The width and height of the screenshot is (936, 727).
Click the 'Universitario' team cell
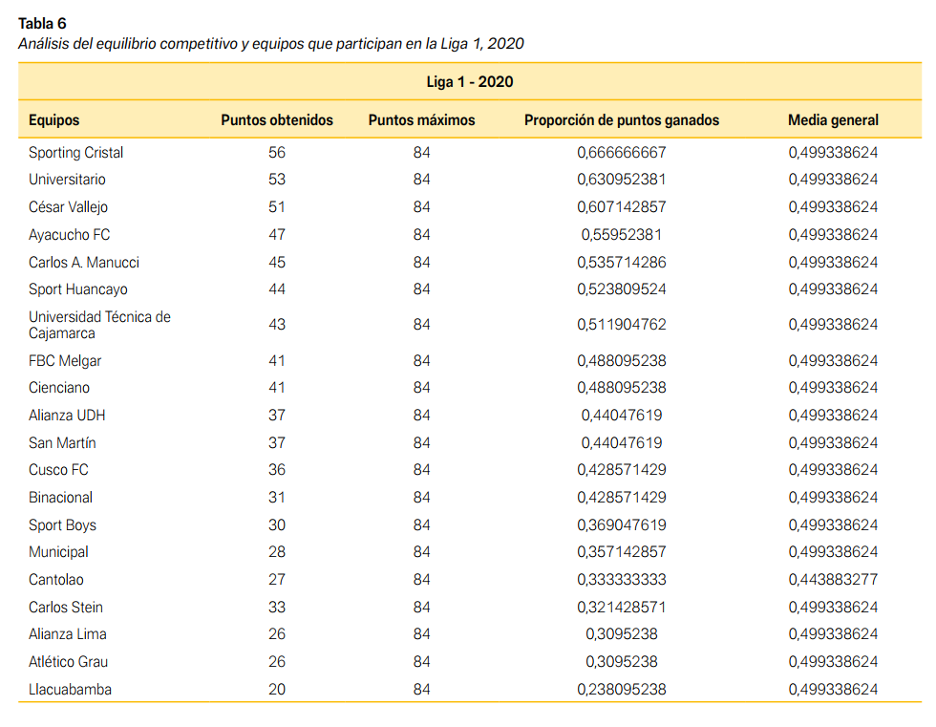67,180
